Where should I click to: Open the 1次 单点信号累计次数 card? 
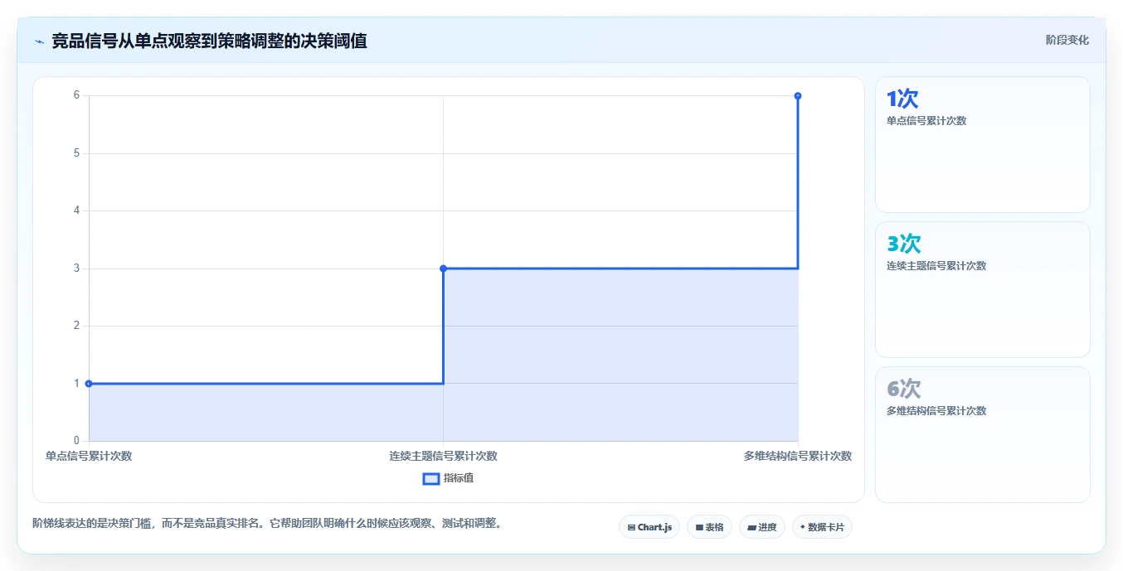[982, 145]
